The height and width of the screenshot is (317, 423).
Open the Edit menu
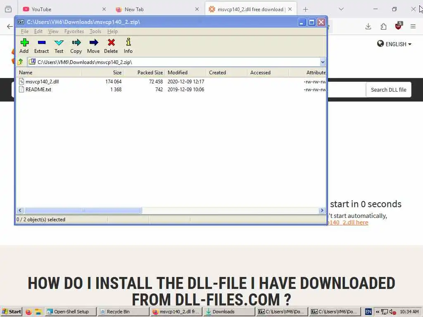pos(38,31)
